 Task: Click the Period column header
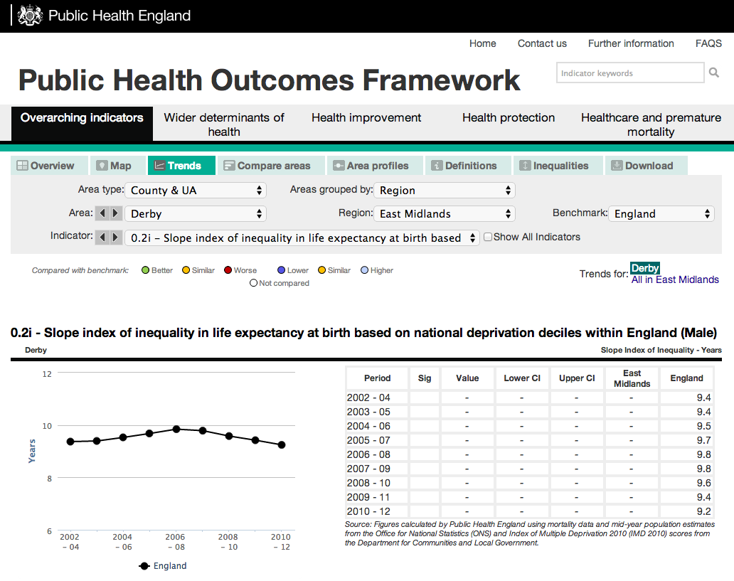(377, 378)
